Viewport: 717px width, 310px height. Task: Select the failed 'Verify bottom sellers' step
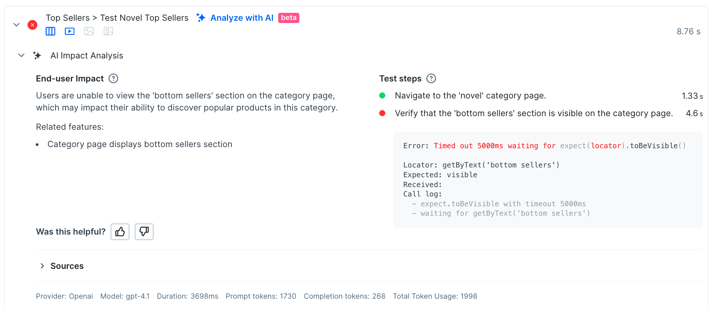coord(533,113)
